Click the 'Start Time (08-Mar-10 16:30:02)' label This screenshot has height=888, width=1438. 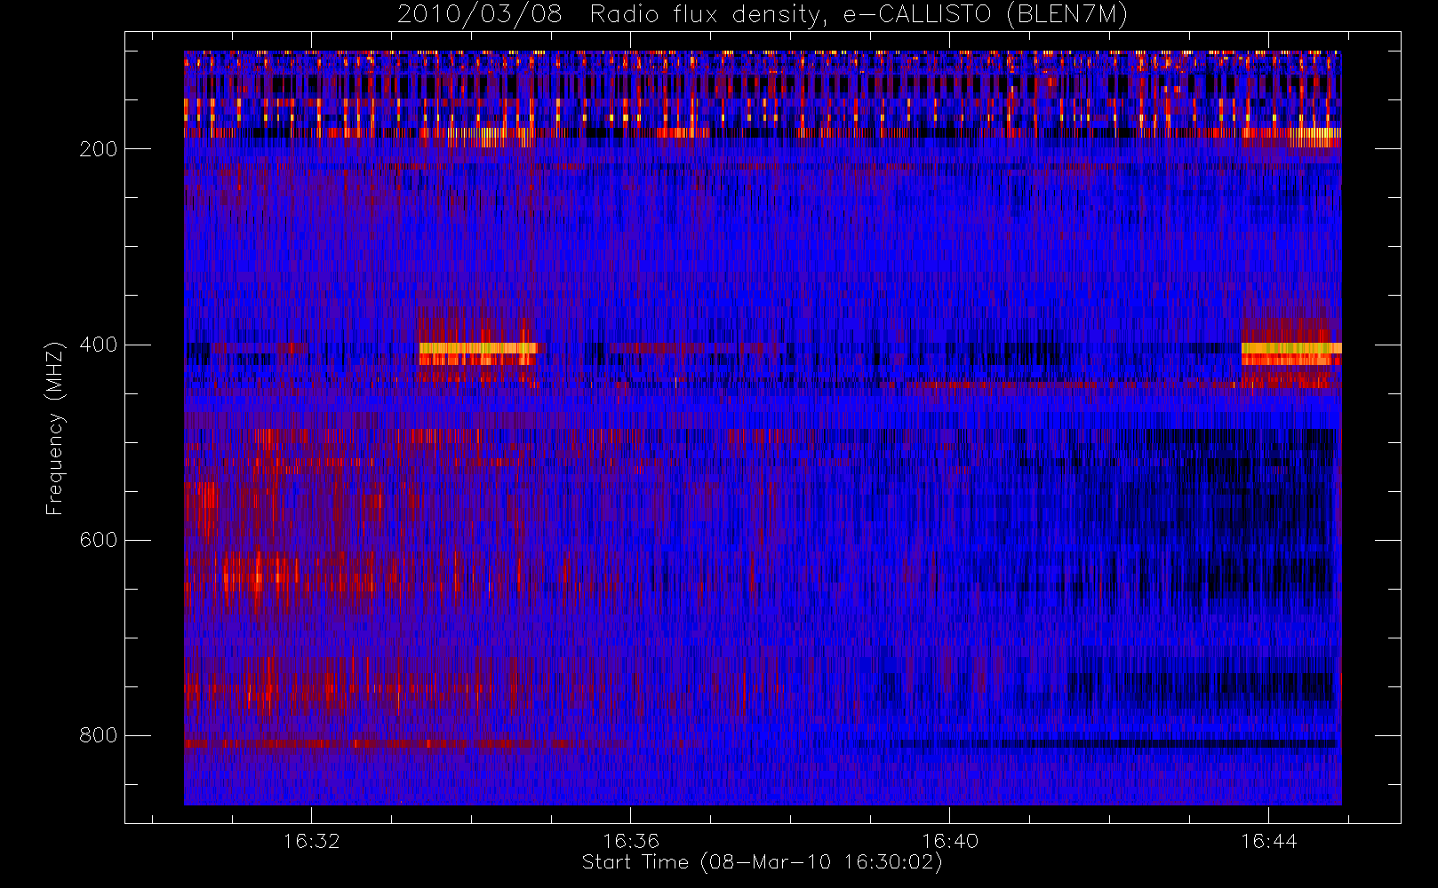coord(762,862)
